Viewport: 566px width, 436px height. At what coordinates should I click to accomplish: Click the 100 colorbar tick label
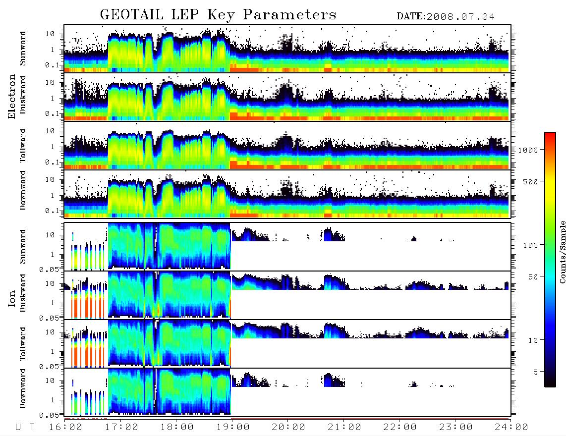click(530, 245)
